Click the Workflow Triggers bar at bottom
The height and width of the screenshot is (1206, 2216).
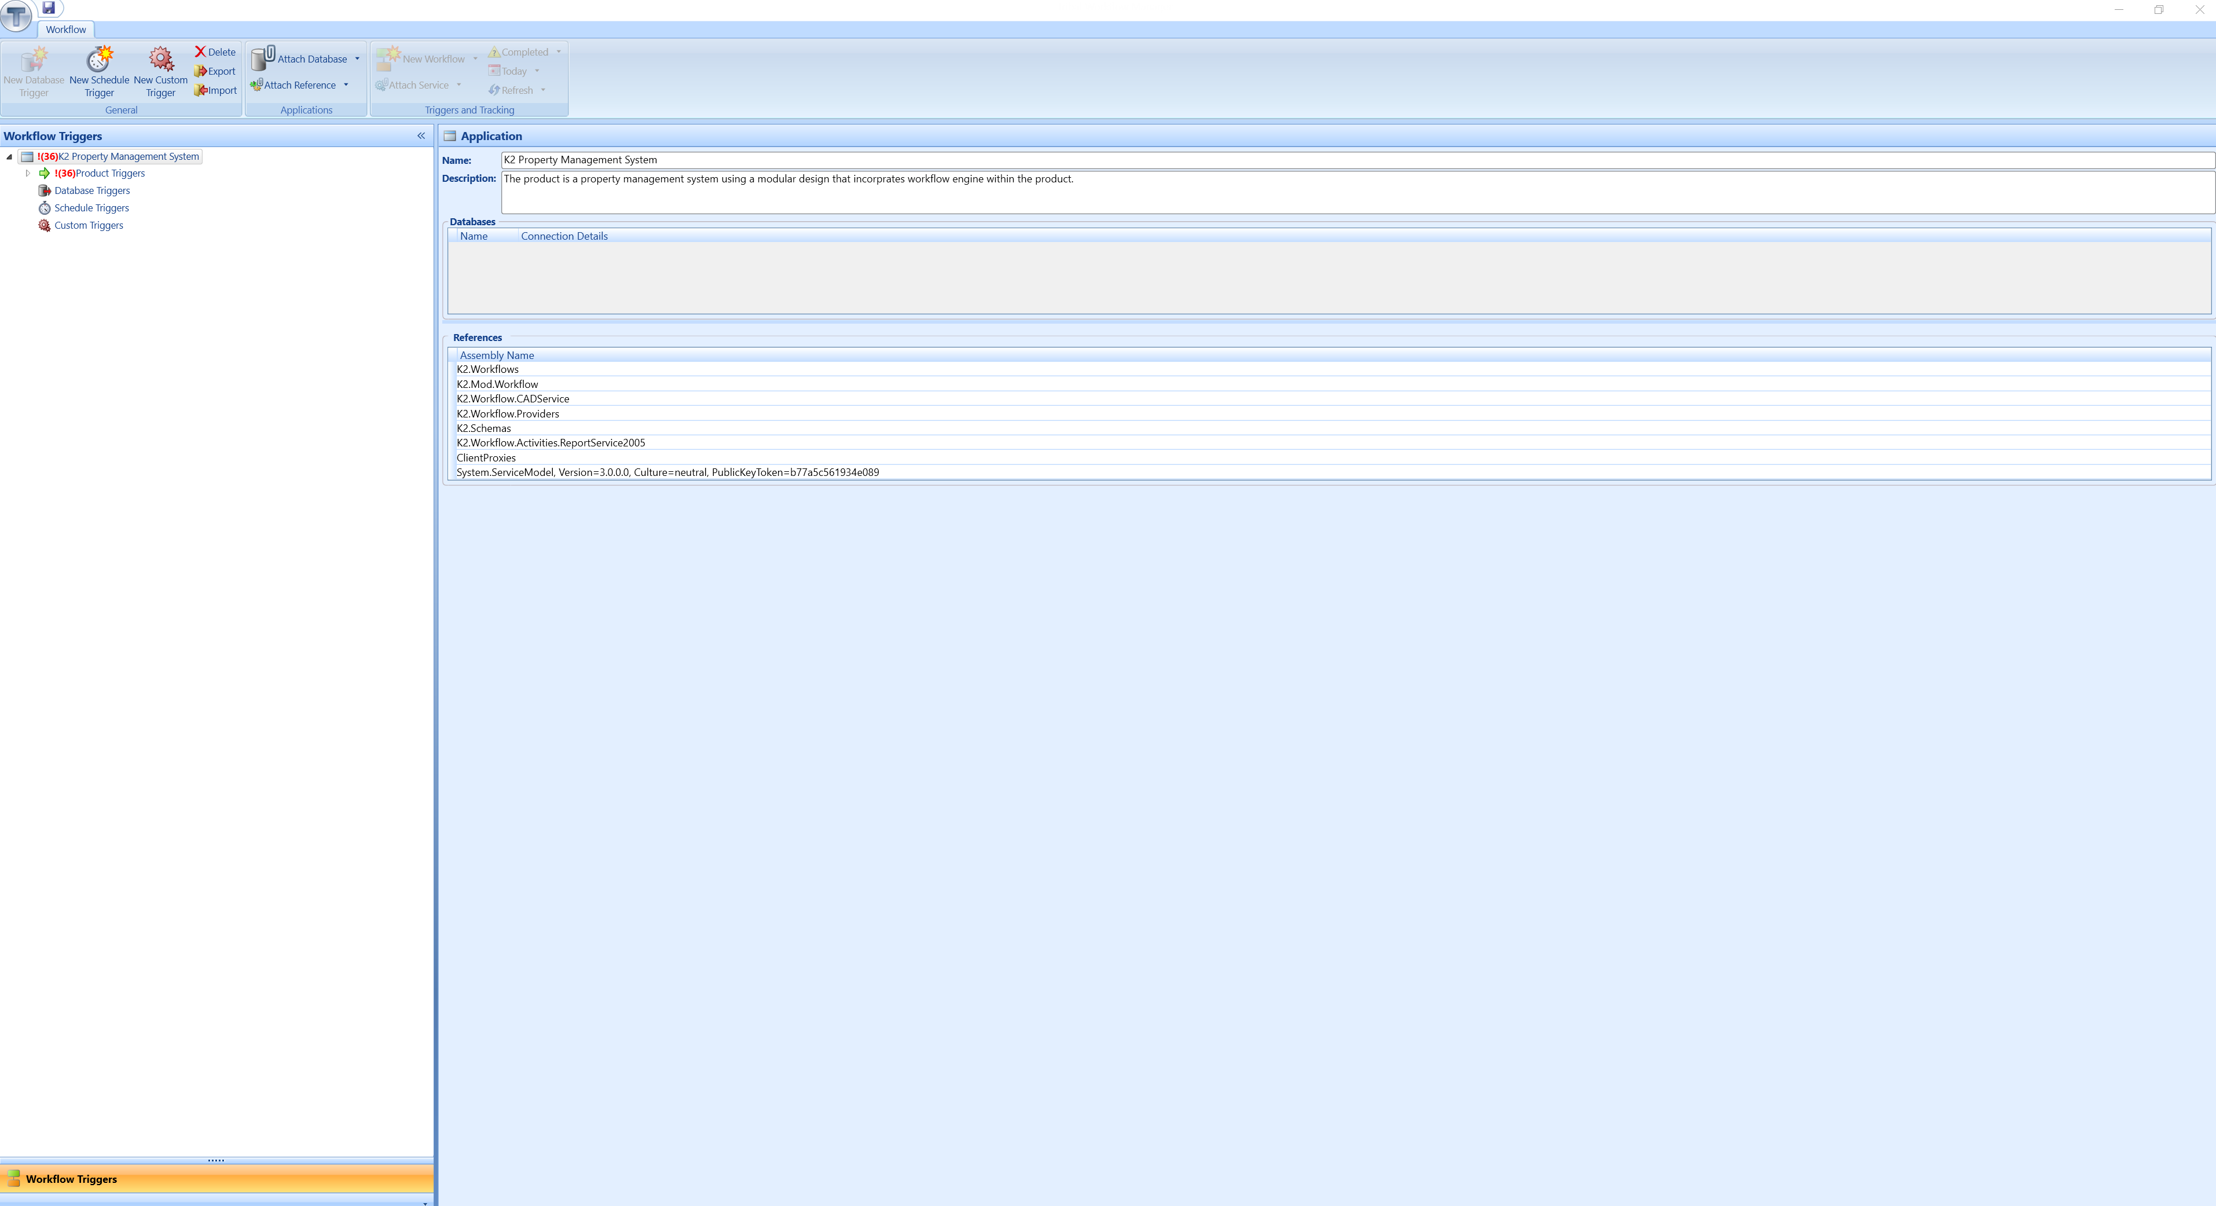click(x=71, y=1179)
